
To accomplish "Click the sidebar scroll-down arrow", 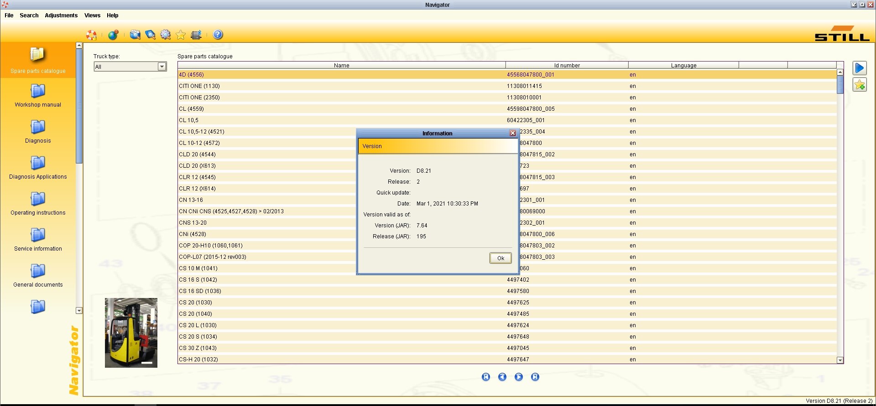I will (79, 311).
